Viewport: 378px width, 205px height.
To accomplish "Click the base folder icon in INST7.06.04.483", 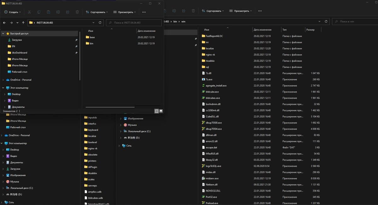I will tap(88, 37).
